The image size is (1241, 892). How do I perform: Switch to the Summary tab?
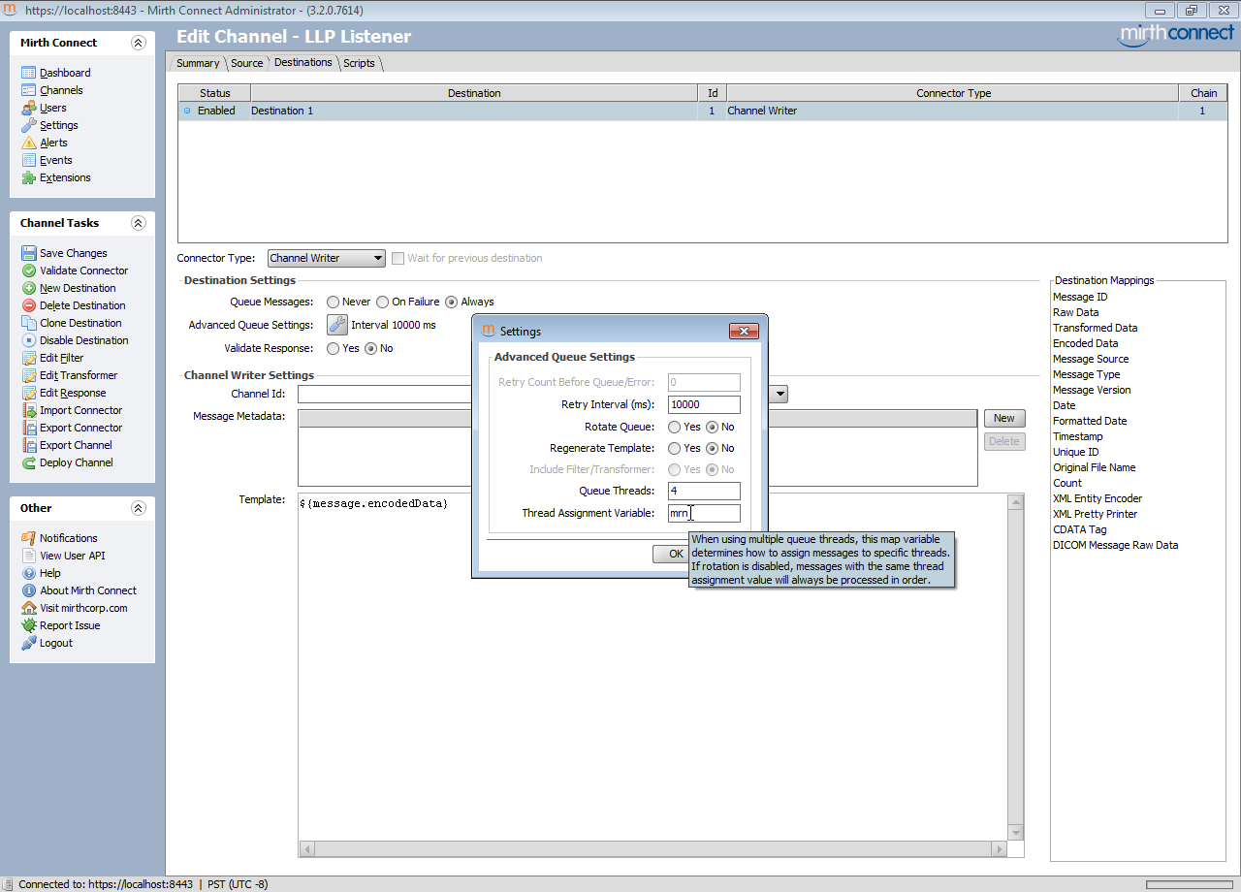(x=198, y=63)
